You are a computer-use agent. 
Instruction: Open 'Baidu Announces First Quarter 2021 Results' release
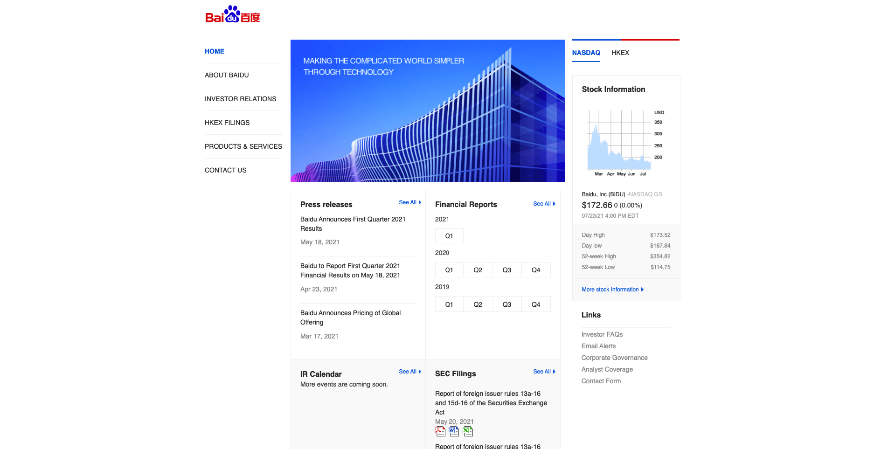[x=353, y=224]
